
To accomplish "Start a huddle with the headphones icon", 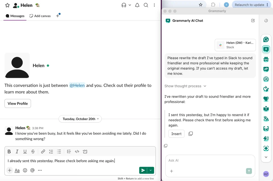I will [x=124, y=5].
